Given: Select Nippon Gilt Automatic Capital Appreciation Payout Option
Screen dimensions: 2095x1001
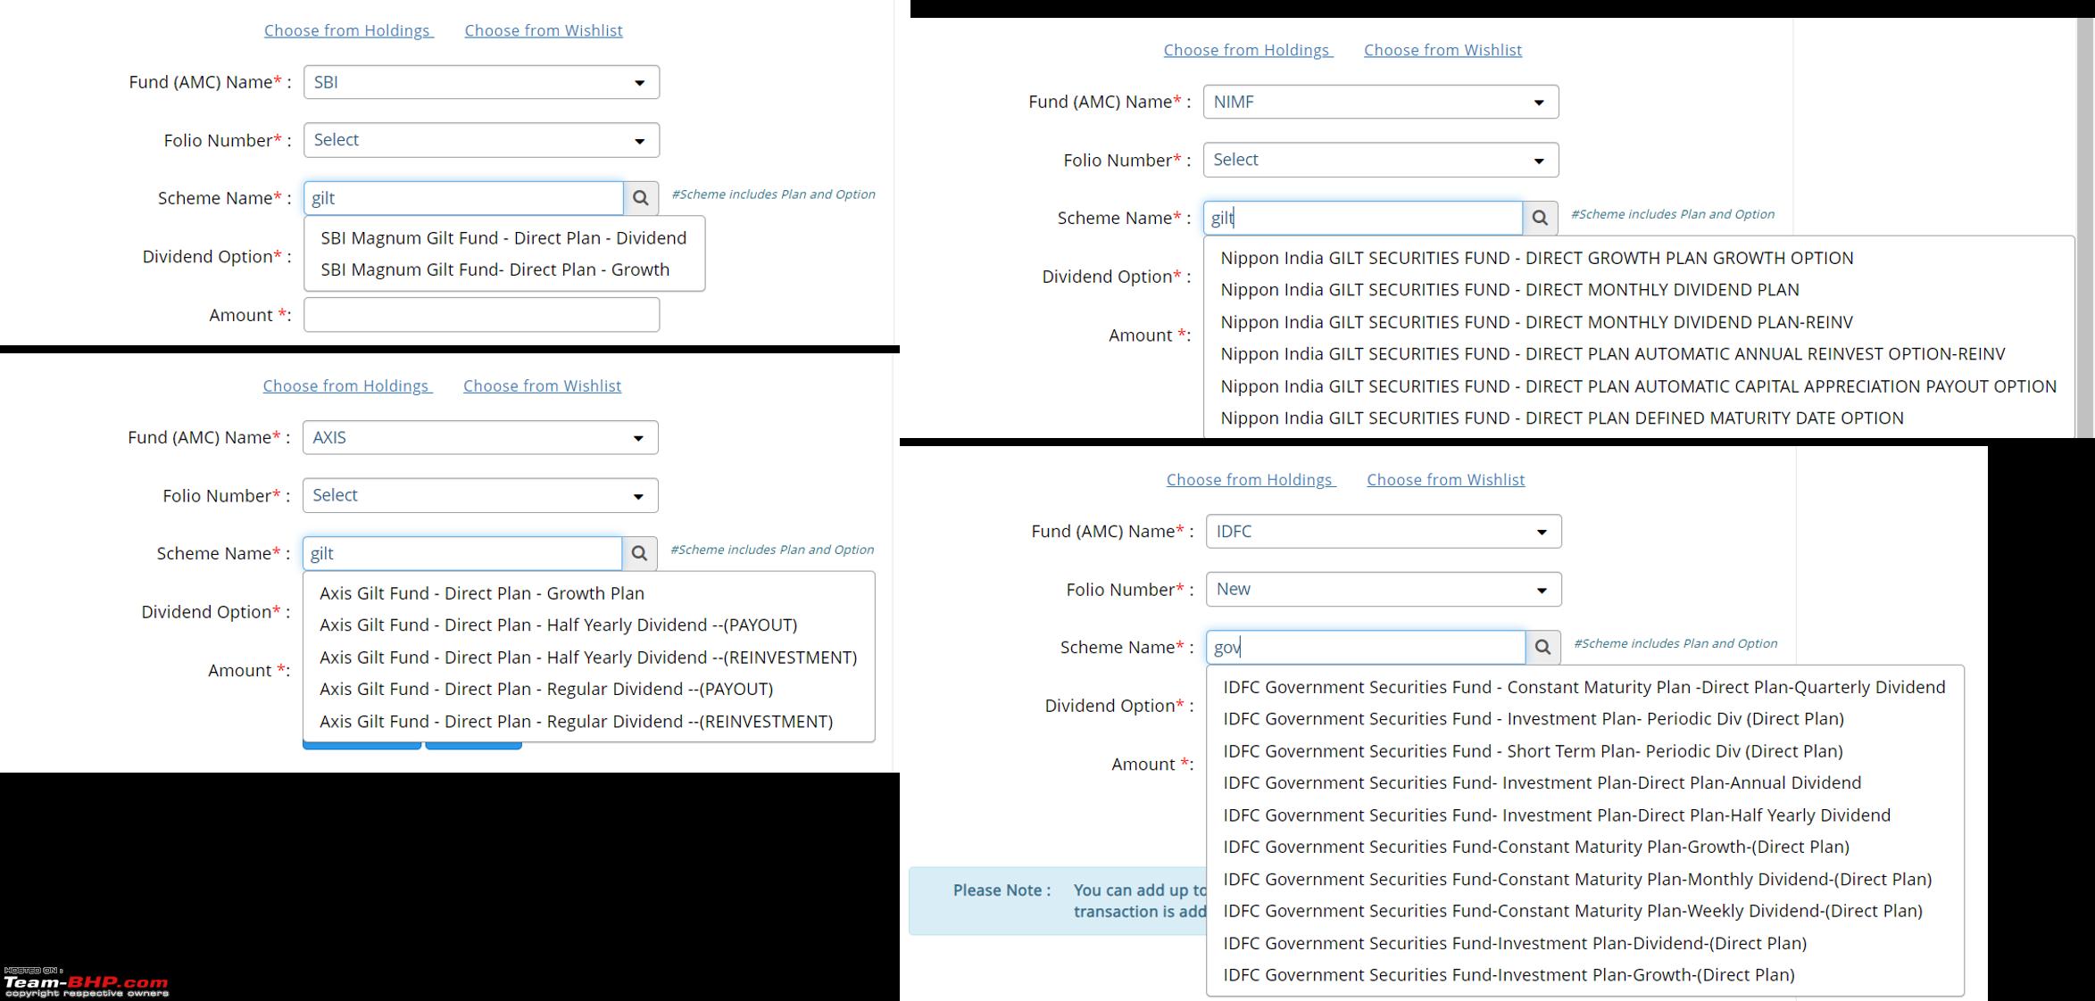Looking at the screenshot, I should click(x=1638, y=385).
